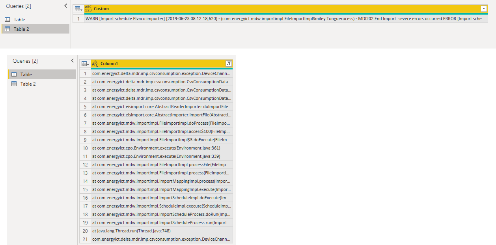Select the Column1 column header
This screenshot has height=245, width=496.
coord(162,64)
